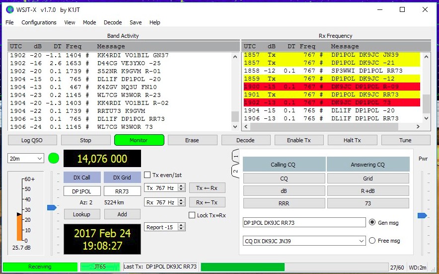Click the Rx ← Tx button
The image size is (439, 274).
tap(207, 202)
